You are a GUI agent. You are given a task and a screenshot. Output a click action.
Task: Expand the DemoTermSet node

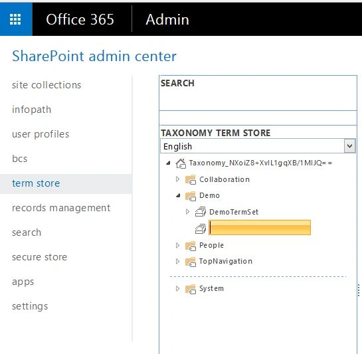[x=187, y=211]
